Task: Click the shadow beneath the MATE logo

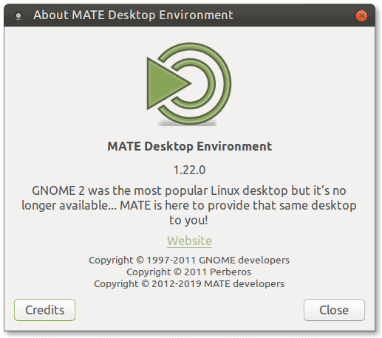Action: [x=186, y=123]
